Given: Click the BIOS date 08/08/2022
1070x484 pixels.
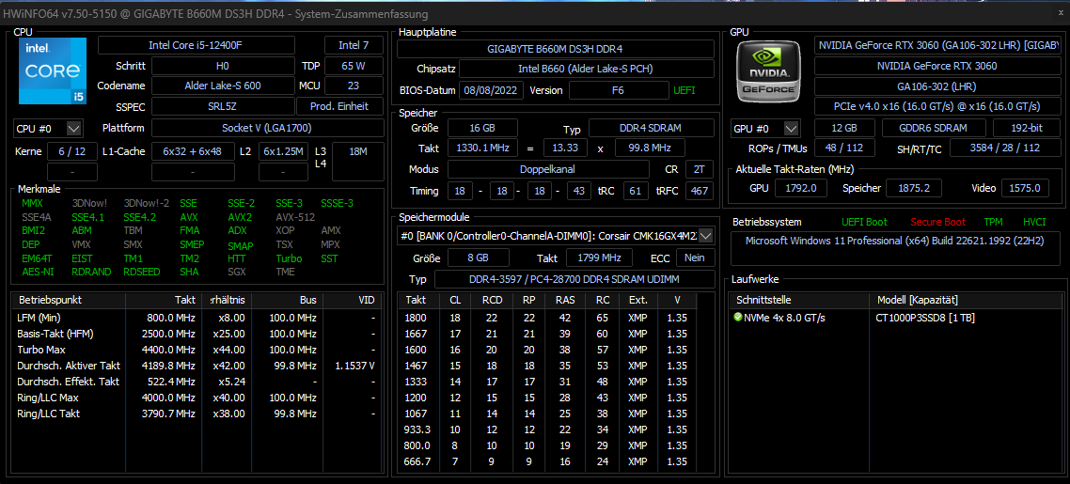Looking at the screenshot, I should click(x=492, y=90).
